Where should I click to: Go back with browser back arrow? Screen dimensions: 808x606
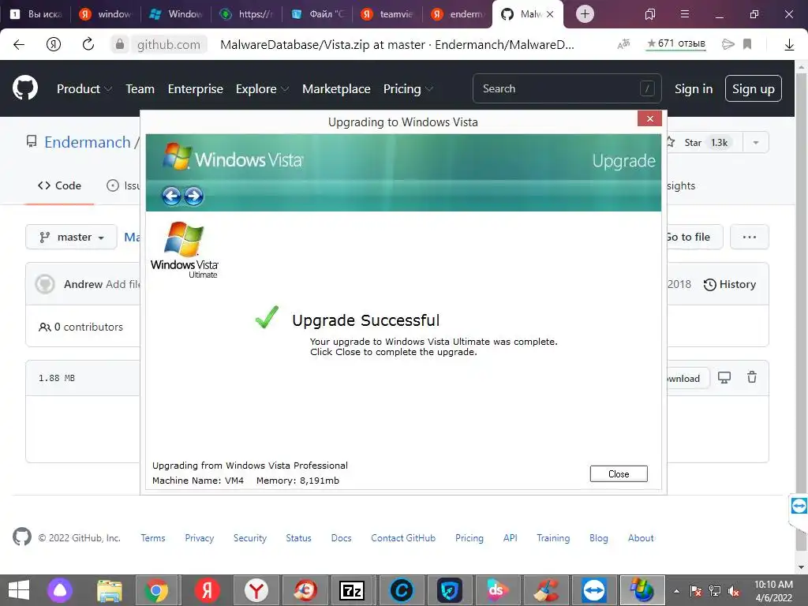(x=19, y=44)
